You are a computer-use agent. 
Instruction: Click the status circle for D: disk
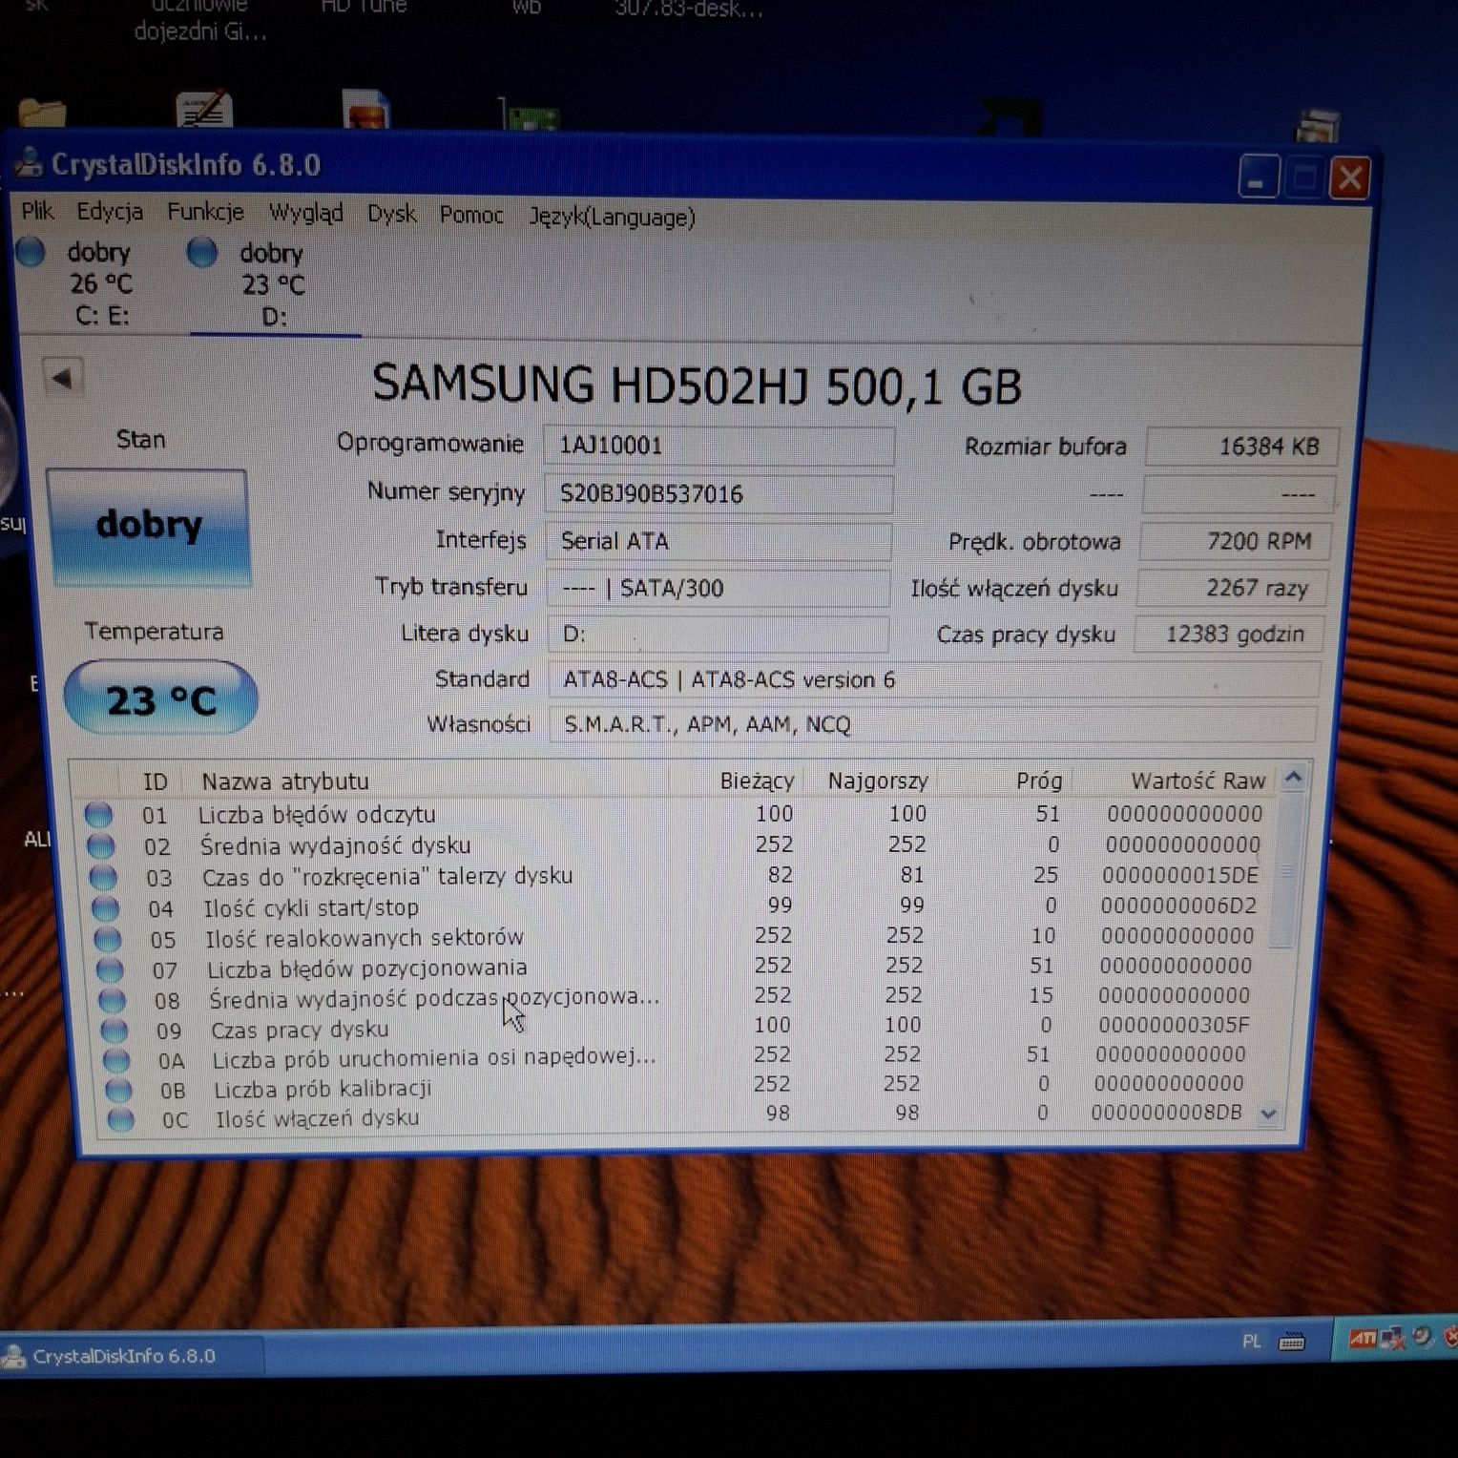click(202, 253)
